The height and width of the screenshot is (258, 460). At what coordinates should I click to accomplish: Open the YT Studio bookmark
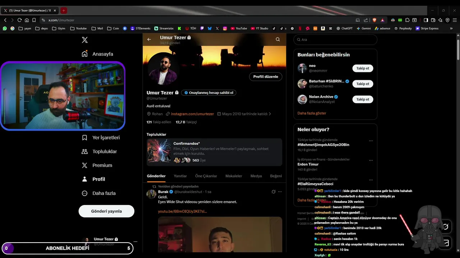coord(259,28)
